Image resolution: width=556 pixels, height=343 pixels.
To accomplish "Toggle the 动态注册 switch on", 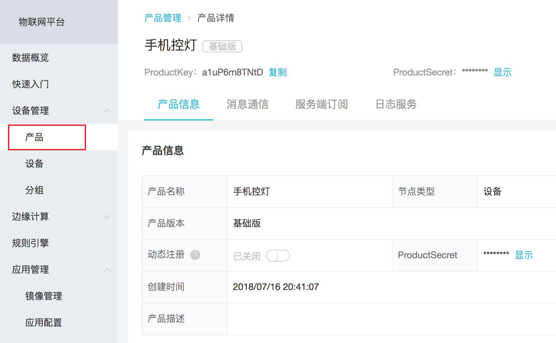I will pos(278,256).
